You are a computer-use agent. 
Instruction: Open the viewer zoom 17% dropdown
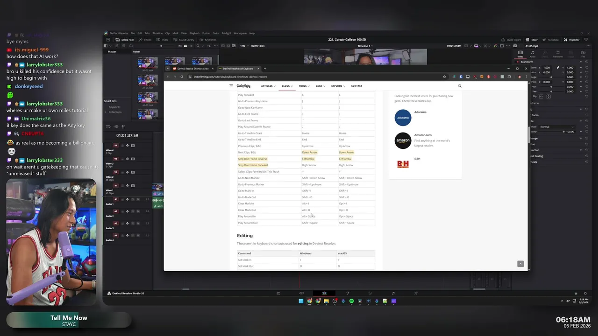[x=244, y=46]
